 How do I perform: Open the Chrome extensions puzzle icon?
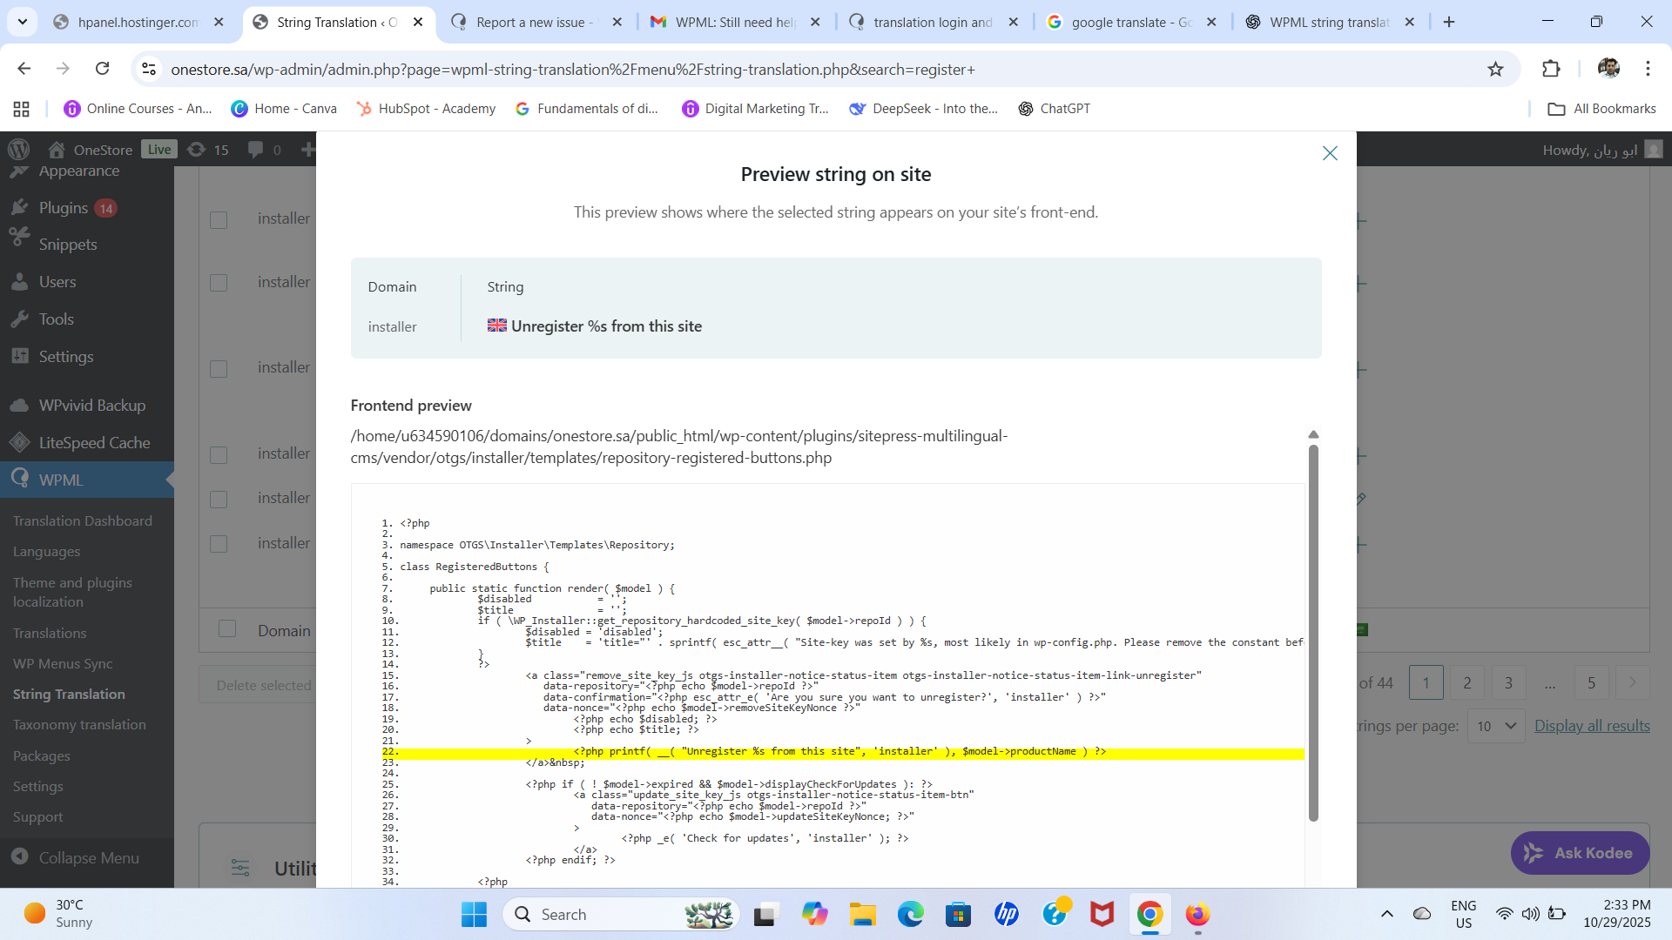click(1551, 69)
